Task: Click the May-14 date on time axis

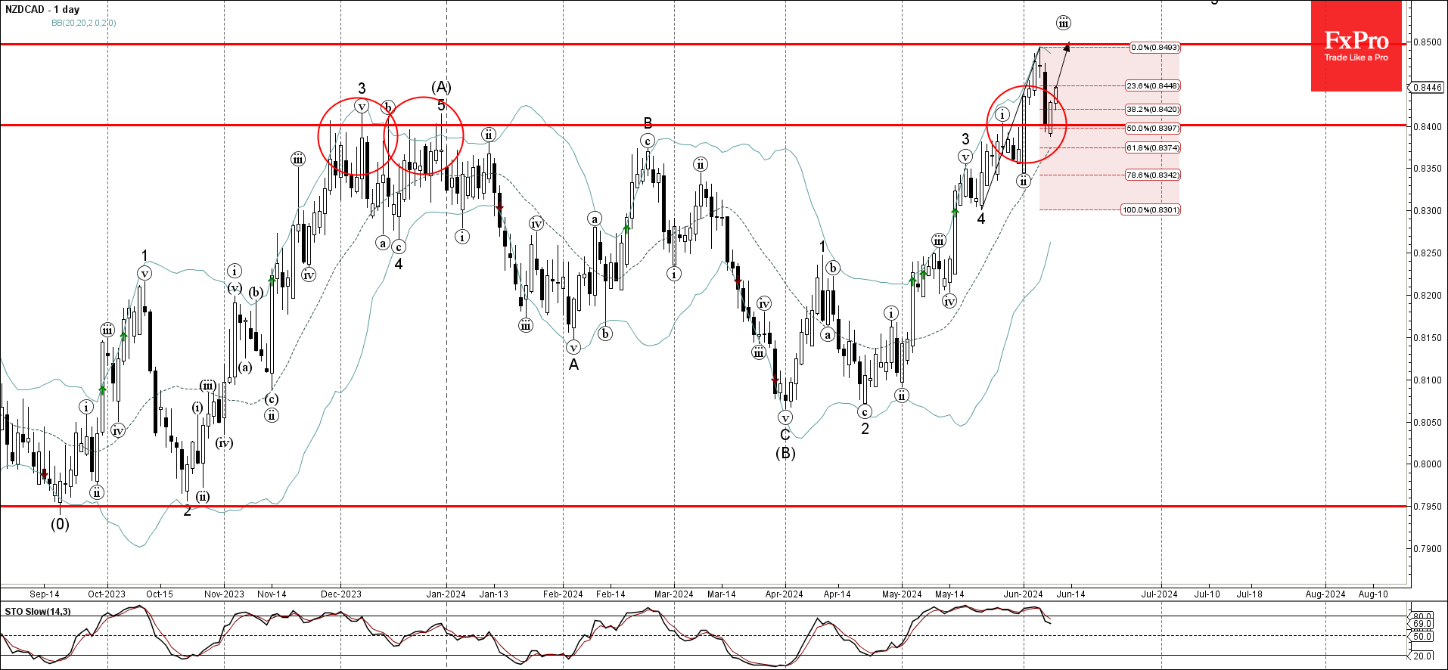Action: coord(949,594)
